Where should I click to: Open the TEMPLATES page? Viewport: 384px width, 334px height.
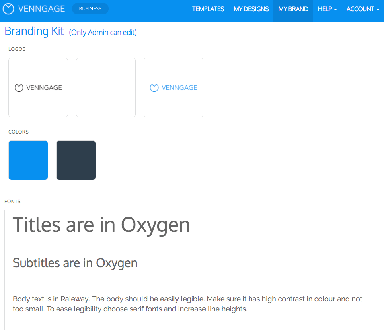(x=208, y=9)
